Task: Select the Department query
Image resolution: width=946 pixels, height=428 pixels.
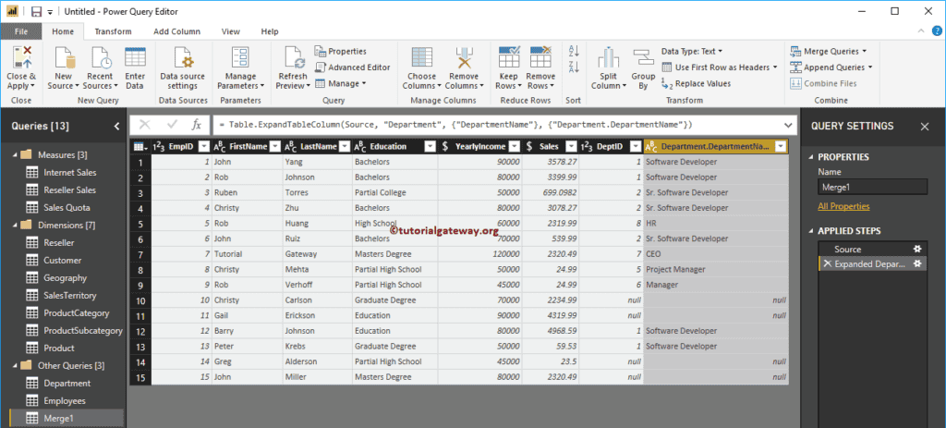Action: pyautogui.click(x=67, y=383)
